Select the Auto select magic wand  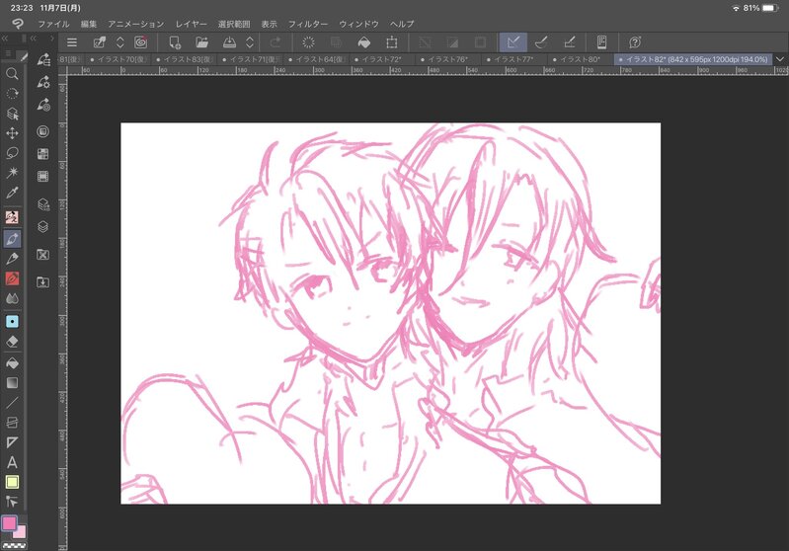12,173
